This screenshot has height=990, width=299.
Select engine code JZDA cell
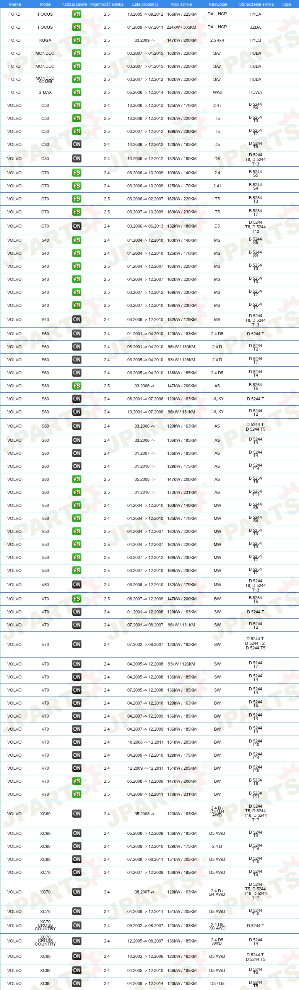pos(255,27)
